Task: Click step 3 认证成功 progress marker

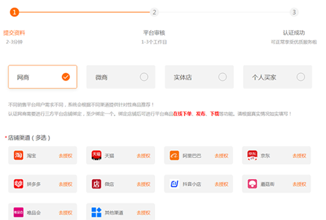Action: click(294, 11)
